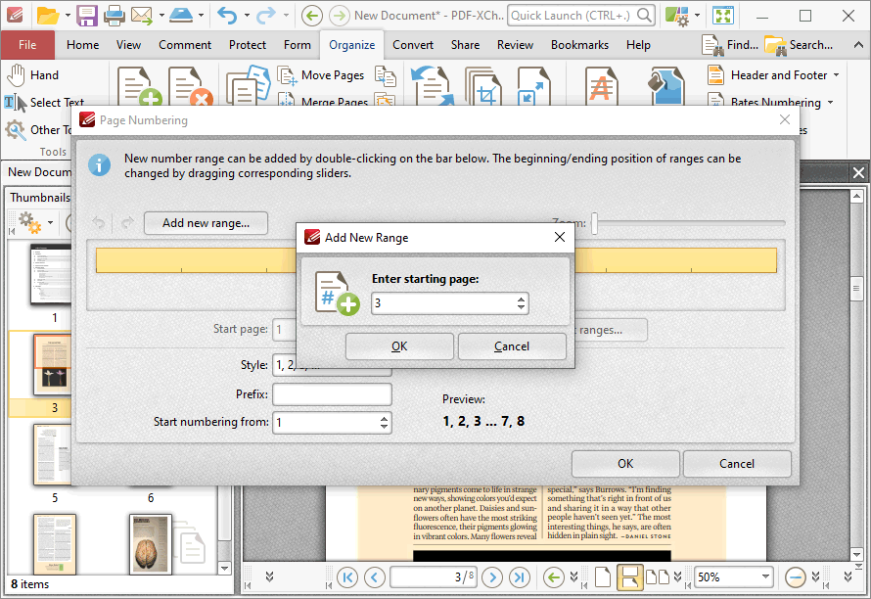Click the Email envelope icon

142,16
